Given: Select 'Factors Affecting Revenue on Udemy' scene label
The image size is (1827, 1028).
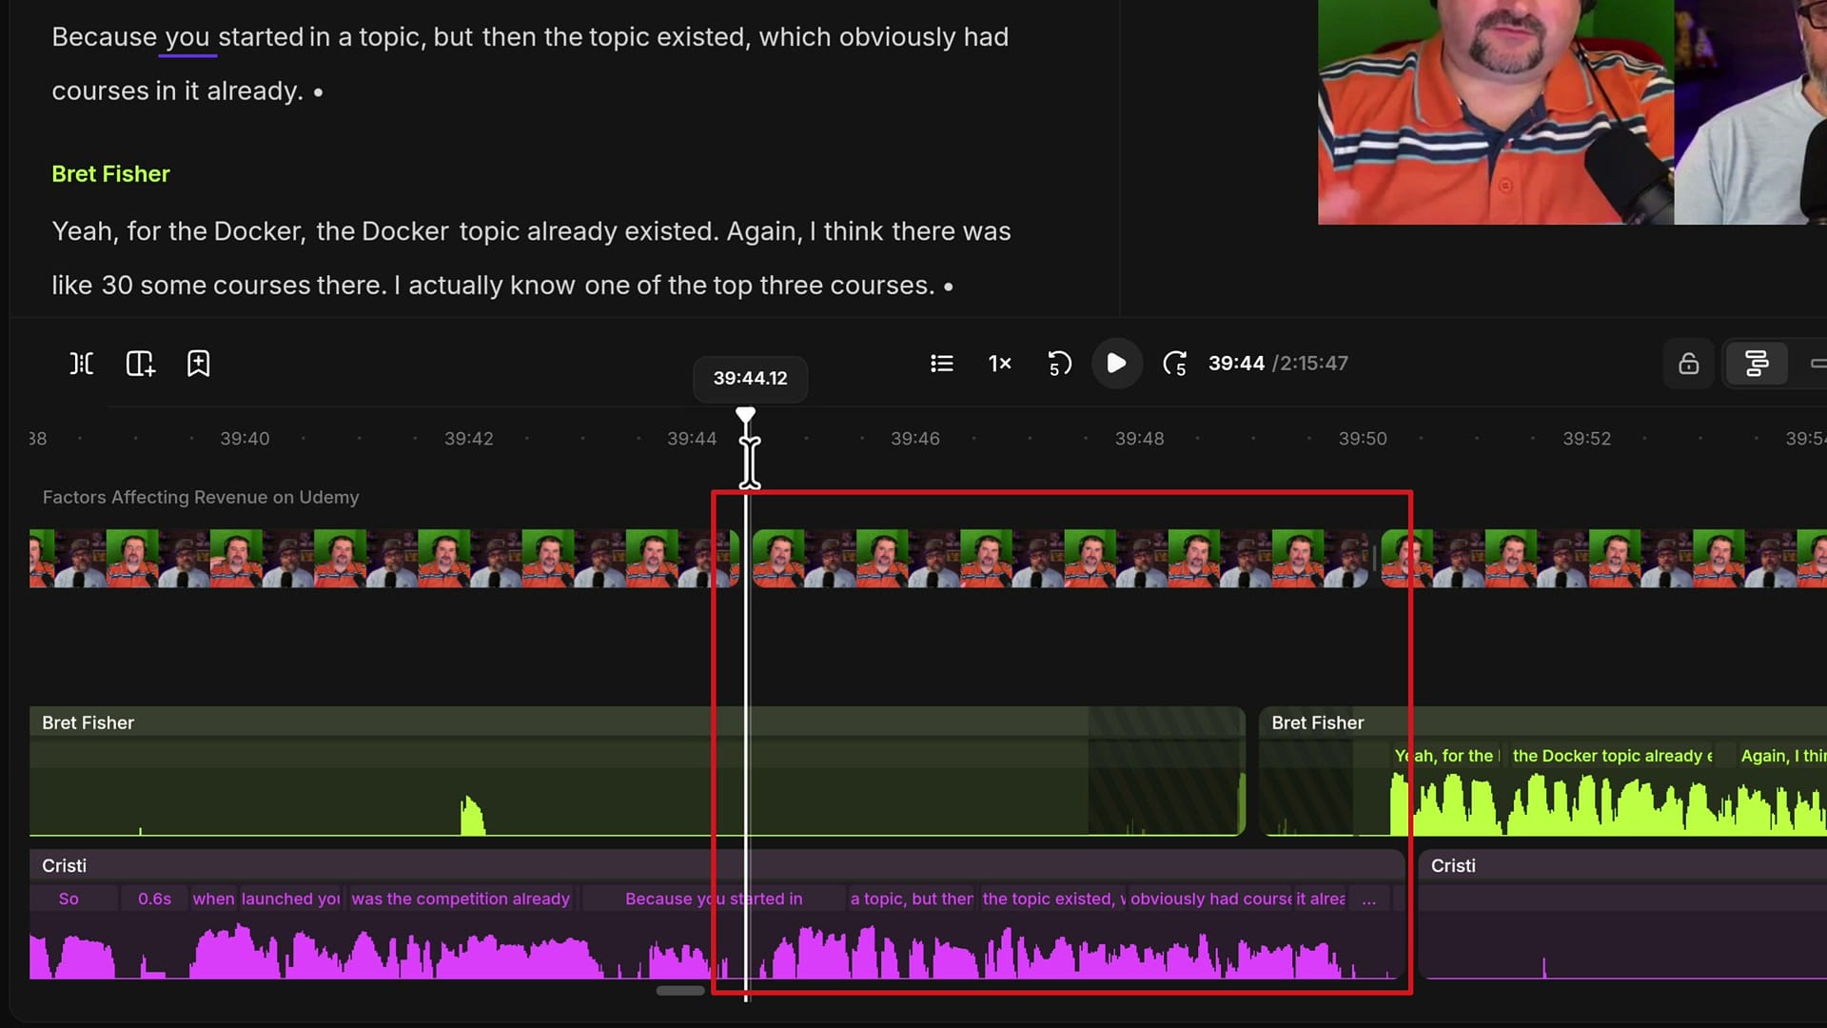Looking at the screenshot, I should (x=201, y=498).
